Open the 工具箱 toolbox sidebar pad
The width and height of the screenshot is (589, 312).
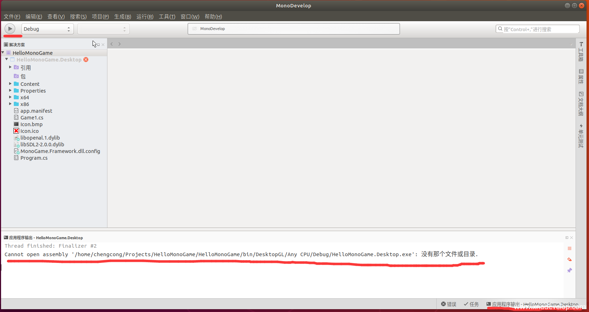coord(581,52)
